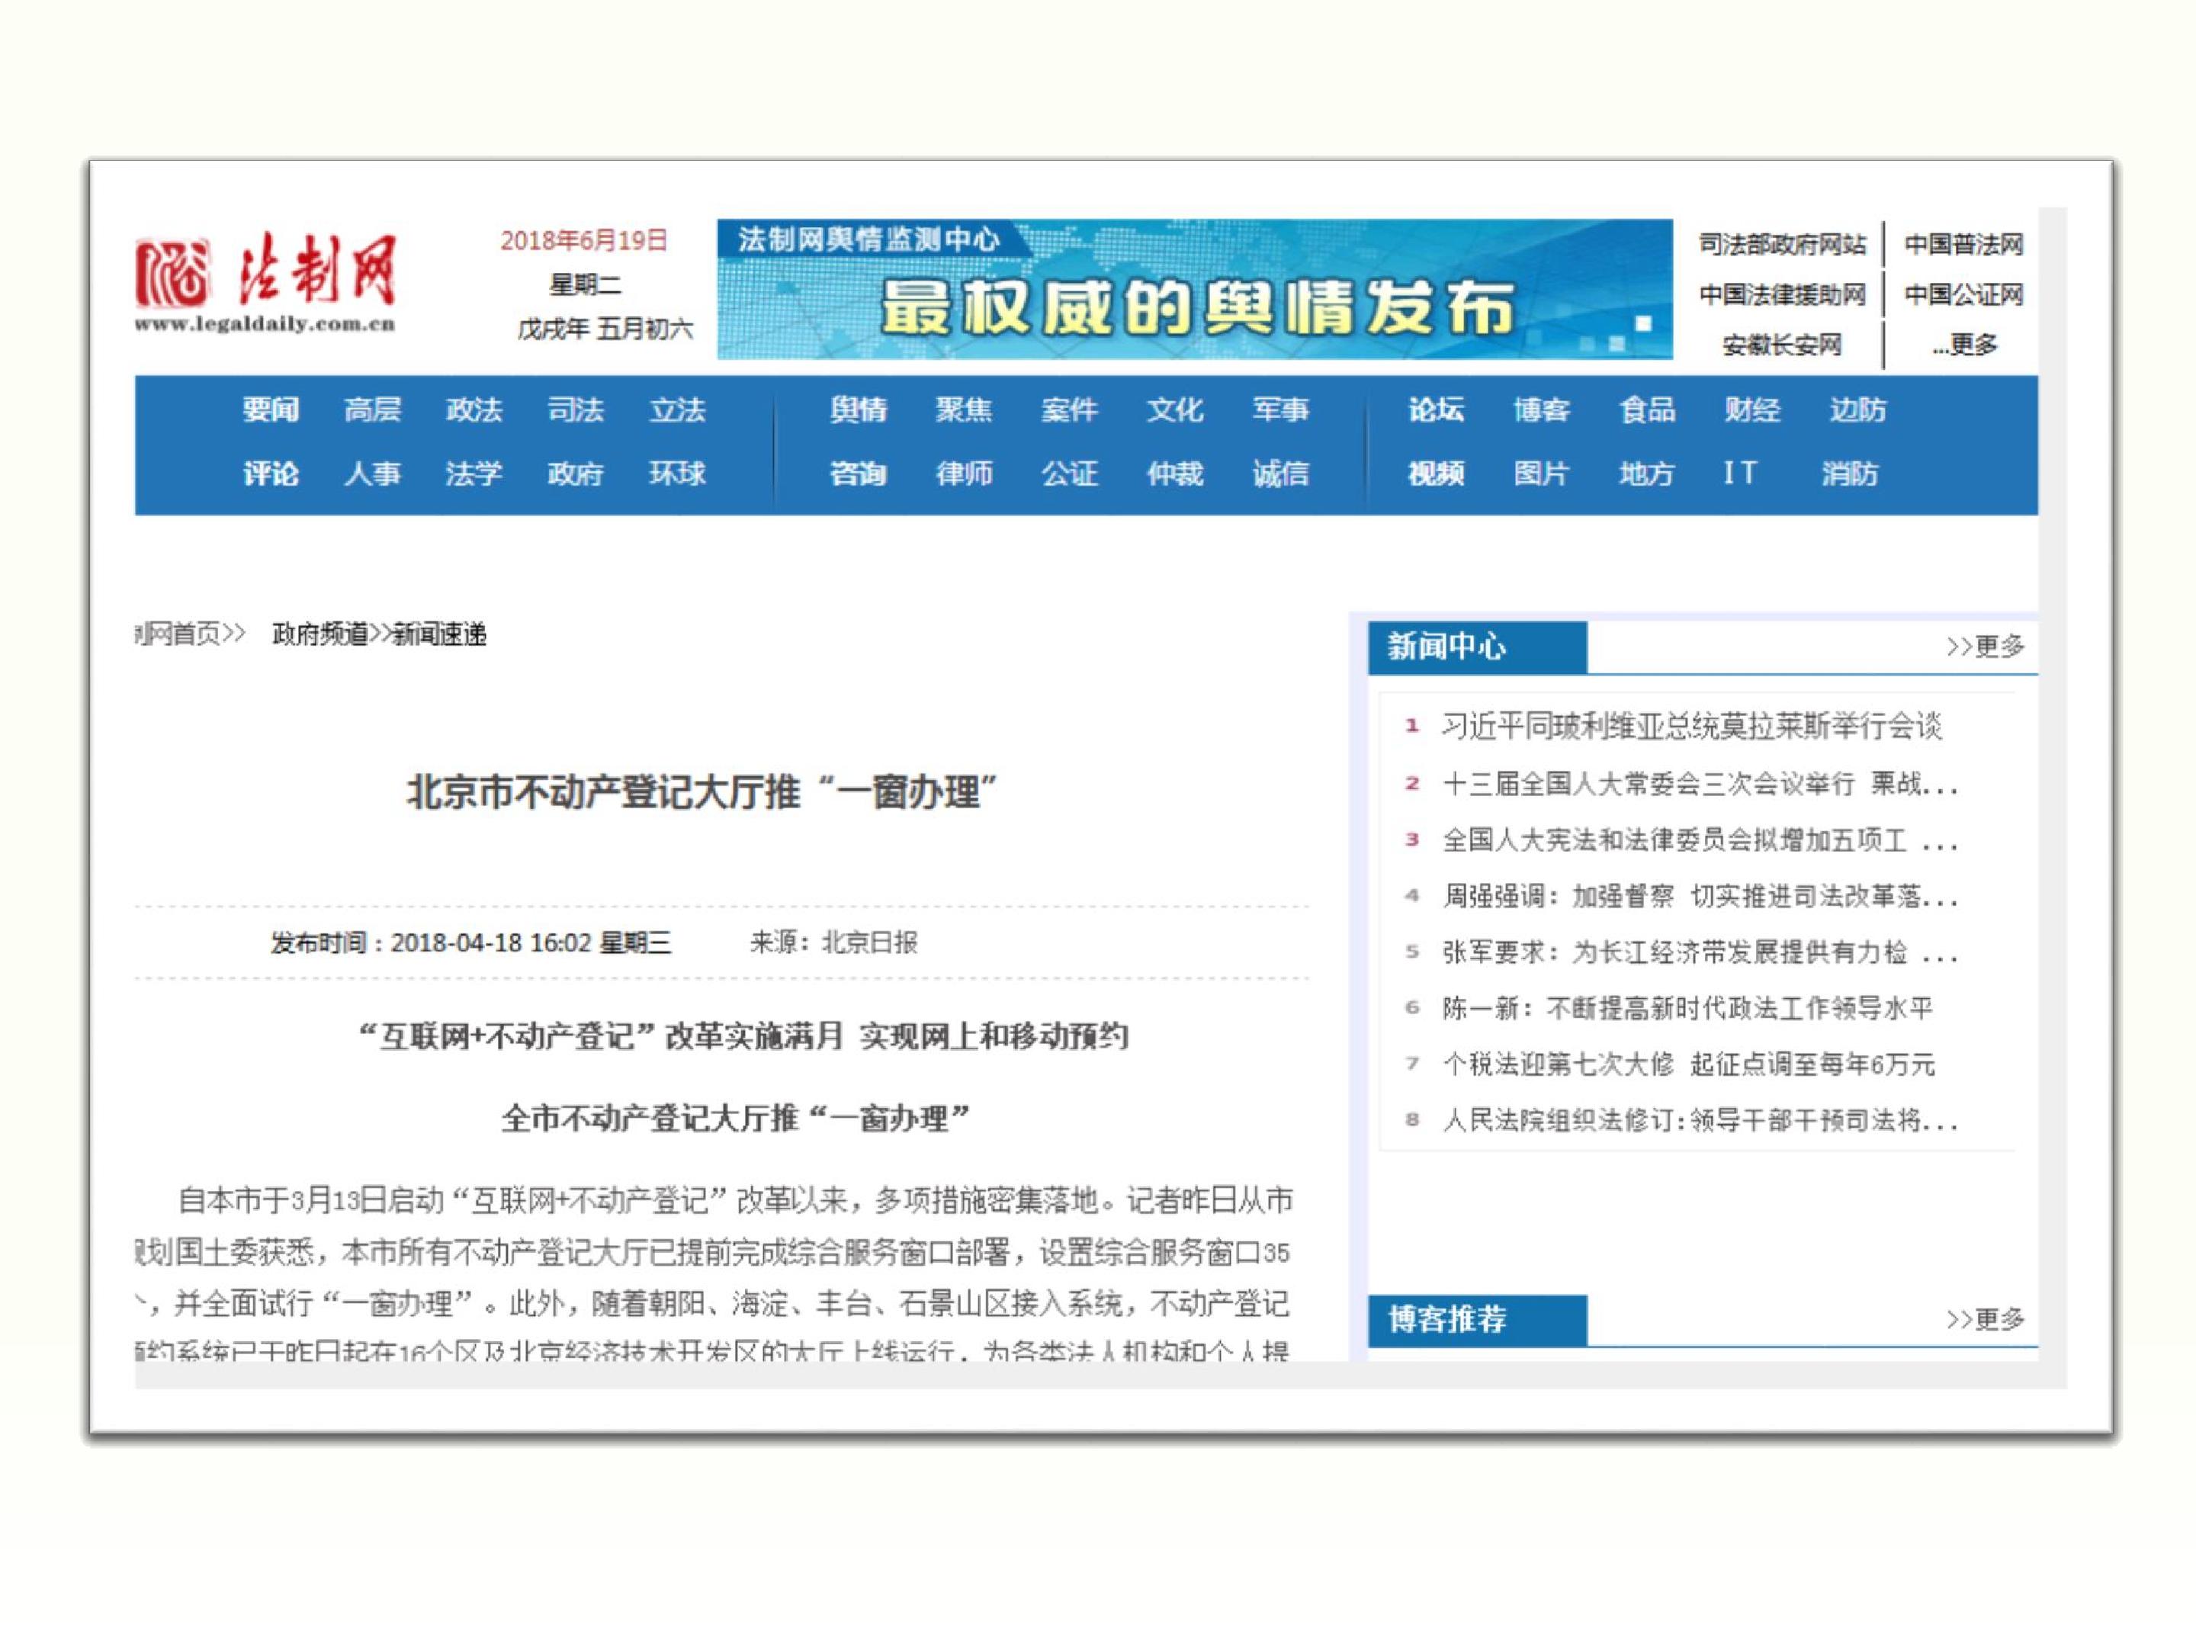Go to 立法 section
2196x1647 pixels.
pos(677,409)
